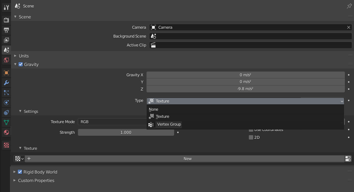This screenshot has height=192, width=354.
Task: Expand the Rigid Body World panel
Action: (x=15, y=172)
